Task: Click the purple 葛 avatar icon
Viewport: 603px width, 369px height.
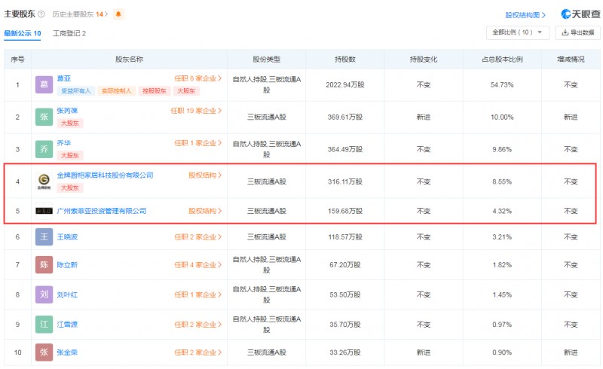Action: [45, 84]
